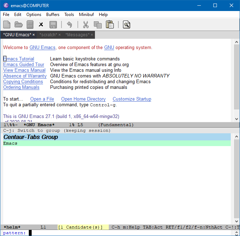Click the C-h m:Help hint in helm mode line
Screen dimensions: 240x236
126,227
